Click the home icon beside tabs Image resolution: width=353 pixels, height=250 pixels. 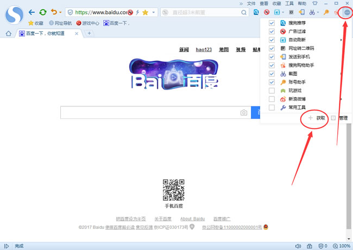point(9,34)
